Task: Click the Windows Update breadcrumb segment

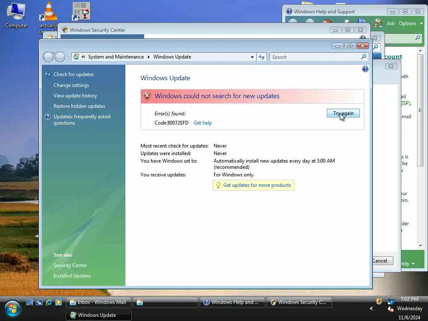Action: pyautogui.click(x=172, y=57)
